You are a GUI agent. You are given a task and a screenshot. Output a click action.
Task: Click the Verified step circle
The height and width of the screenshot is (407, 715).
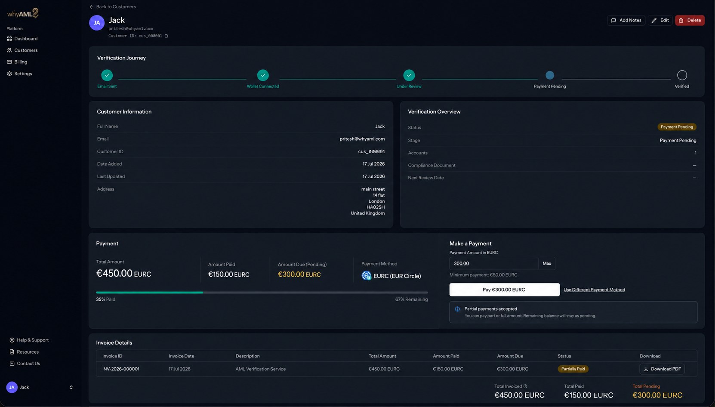(x=682, y=75)
